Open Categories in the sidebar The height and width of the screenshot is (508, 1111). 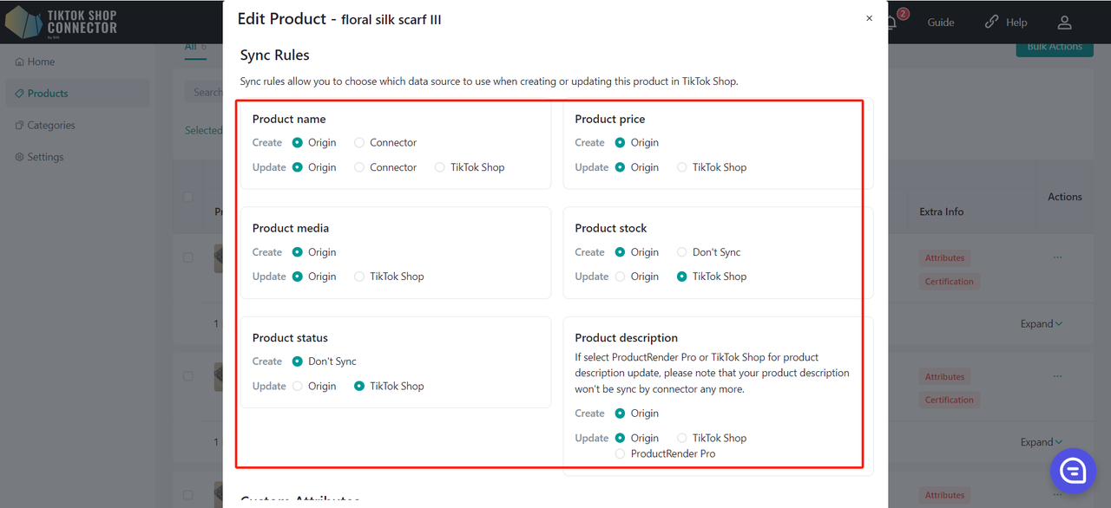45,125
